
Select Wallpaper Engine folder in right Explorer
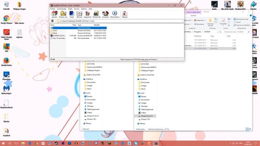146,71
